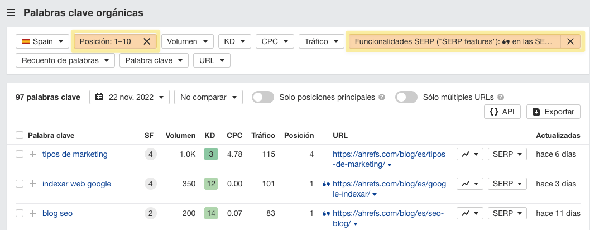Add indexar web google to list

[x=33, y=184]
